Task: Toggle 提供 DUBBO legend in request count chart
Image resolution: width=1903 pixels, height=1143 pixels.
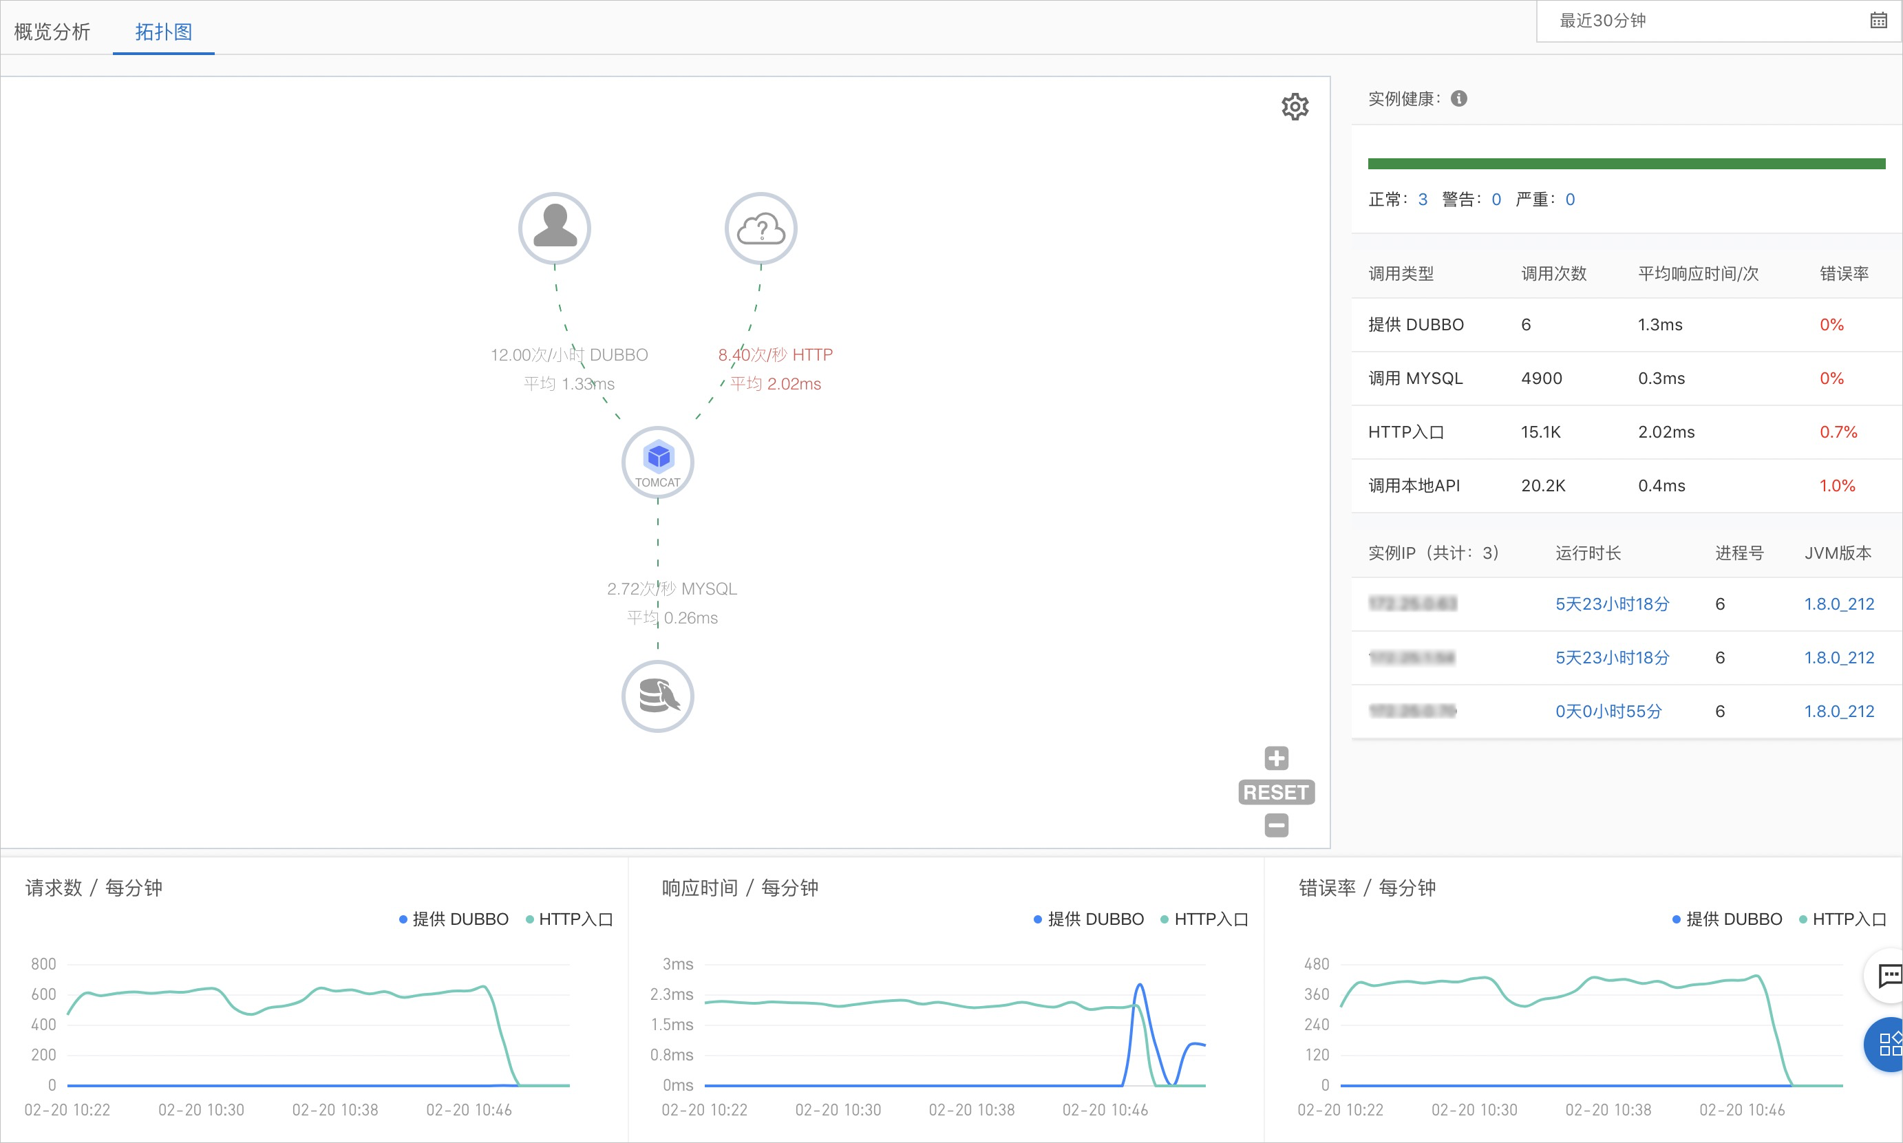Action: pyautogui.click(x=454, y=919)
